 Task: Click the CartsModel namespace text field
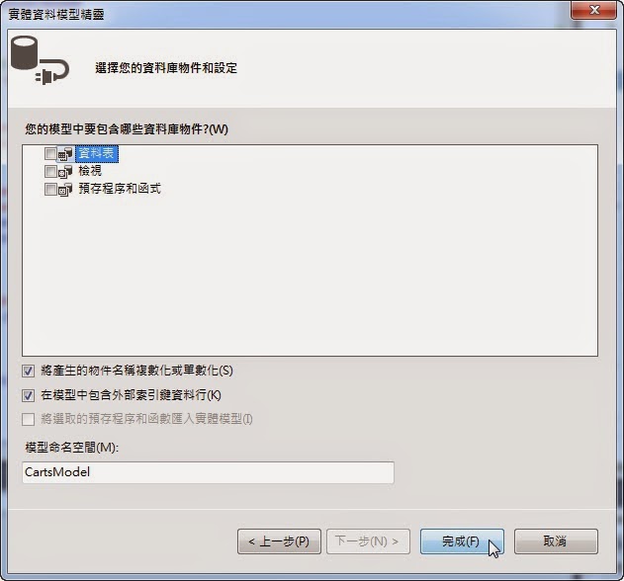(x=208, y=472)
